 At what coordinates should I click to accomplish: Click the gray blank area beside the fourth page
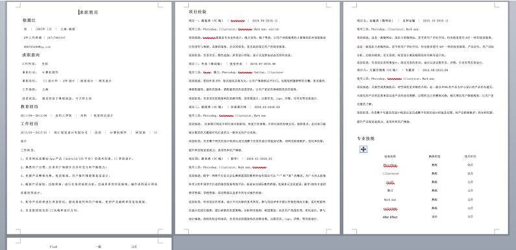pos(344,244)
